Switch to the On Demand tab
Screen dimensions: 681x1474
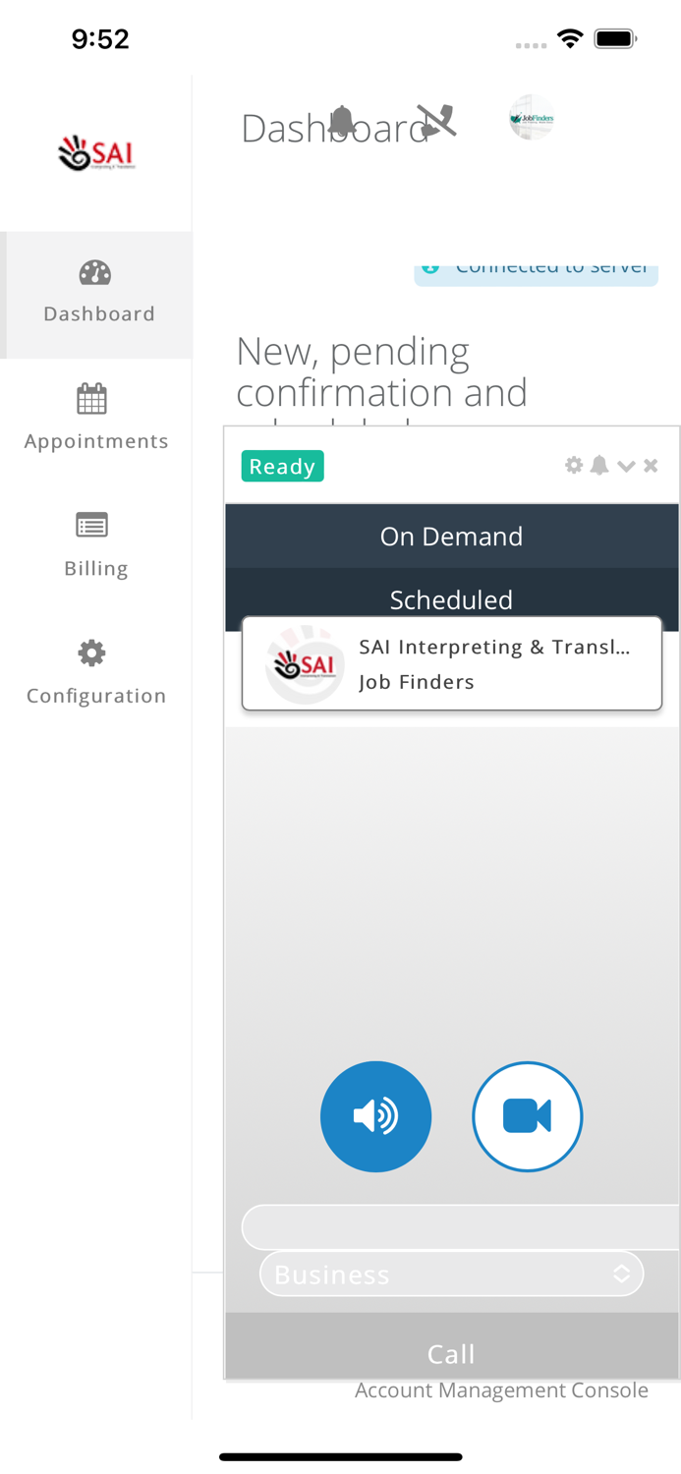click(451, 537)
